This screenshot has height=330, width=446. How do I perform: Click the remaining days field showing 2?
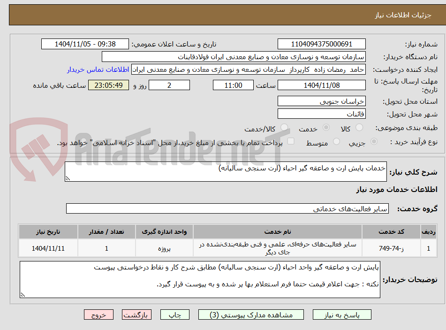169,85
